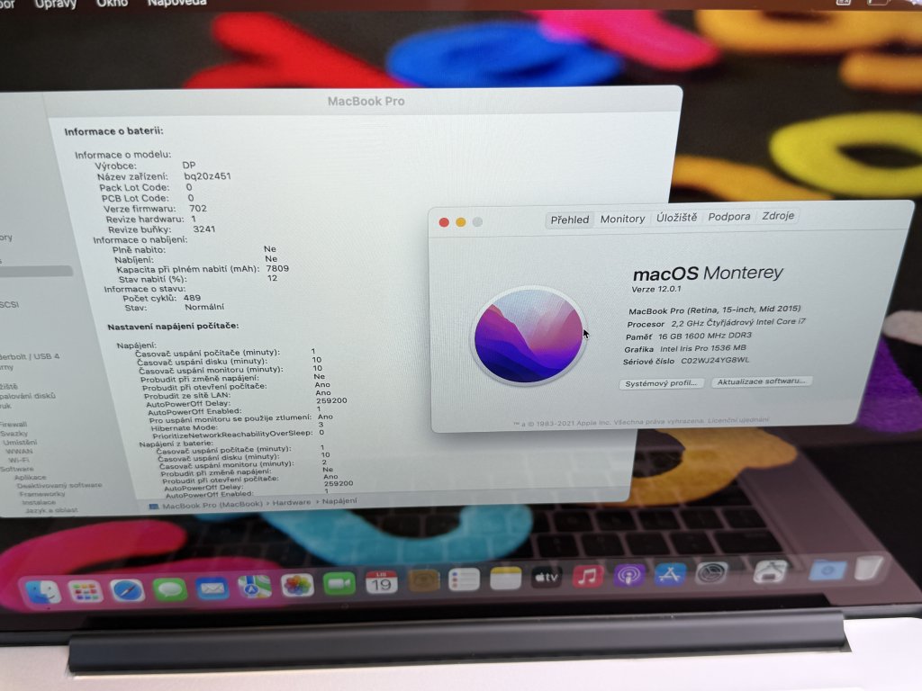Select Umístění in the sidebar

[20, 443]
